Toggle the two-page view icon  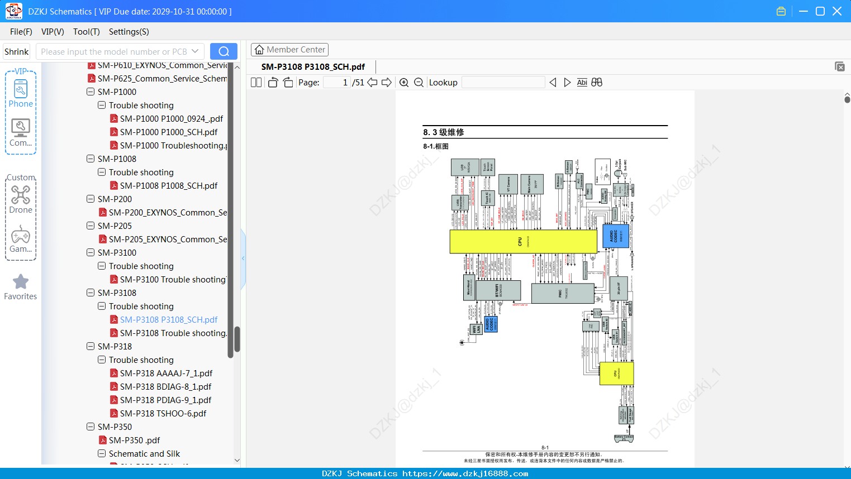256,83
